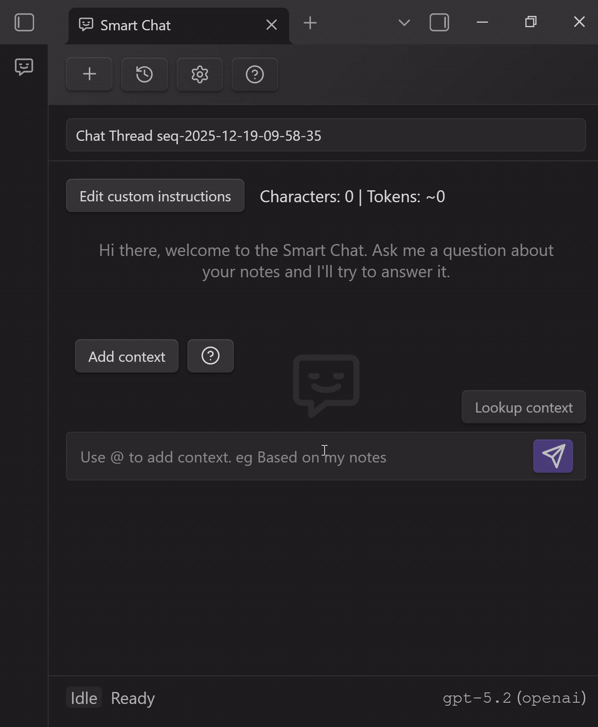
Task: Send message with paper plane icon
Action: coord(553,456)
